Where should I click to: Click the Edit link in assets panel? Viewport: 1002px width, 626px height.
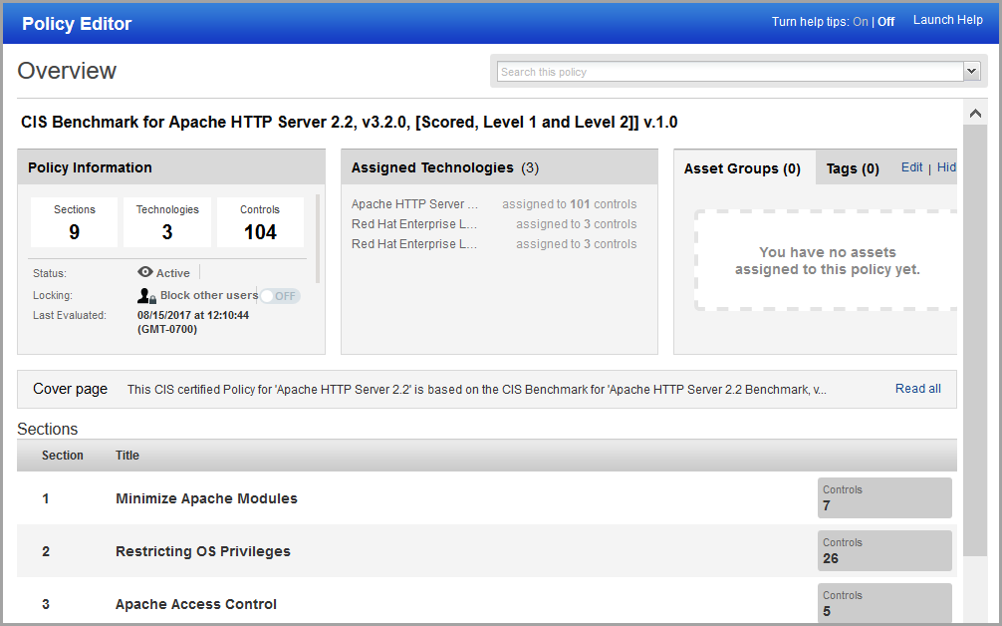pos(911,167)
